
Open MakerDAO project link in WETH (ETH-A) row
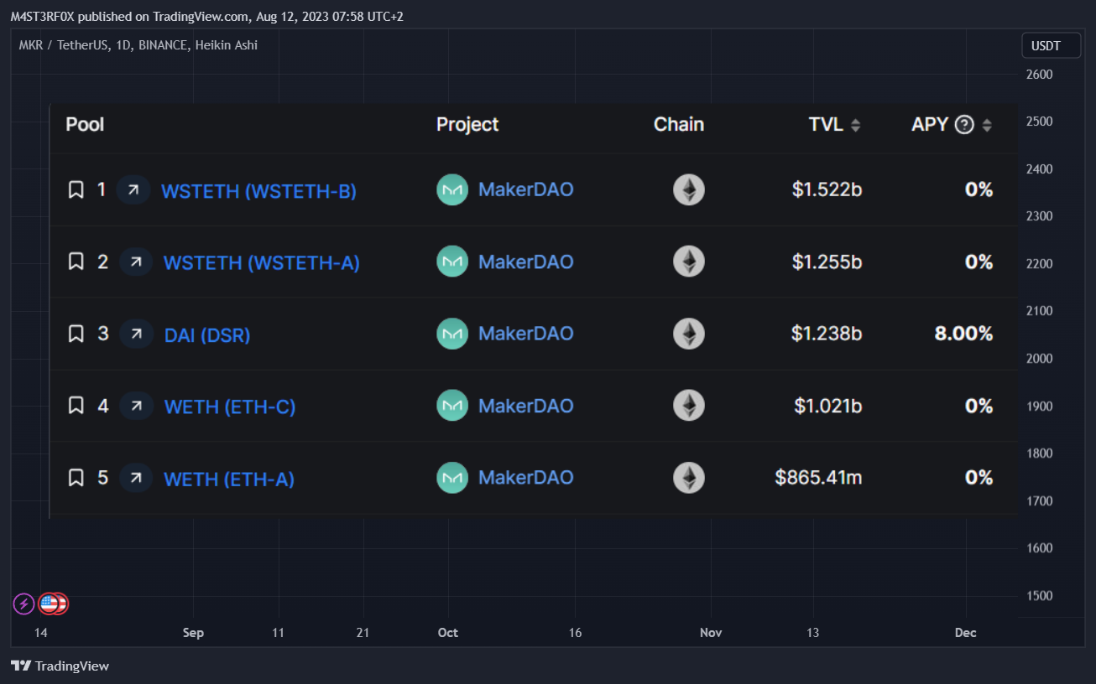pos(526,478)
